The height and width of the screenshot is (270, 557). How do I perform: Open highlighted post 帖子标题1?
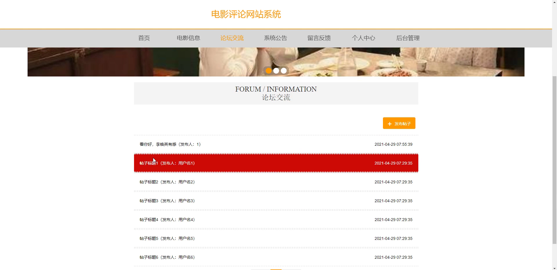(x=276, y=163)
